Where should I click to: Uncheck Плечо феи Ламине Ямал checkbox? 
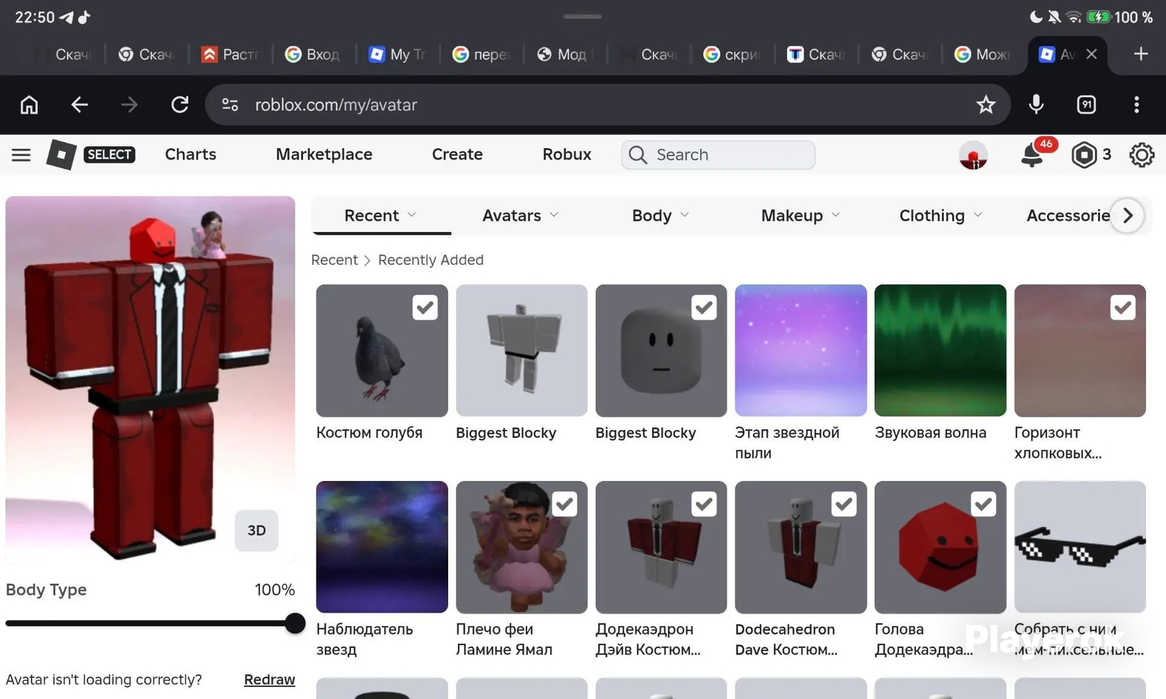pos(565,504)
